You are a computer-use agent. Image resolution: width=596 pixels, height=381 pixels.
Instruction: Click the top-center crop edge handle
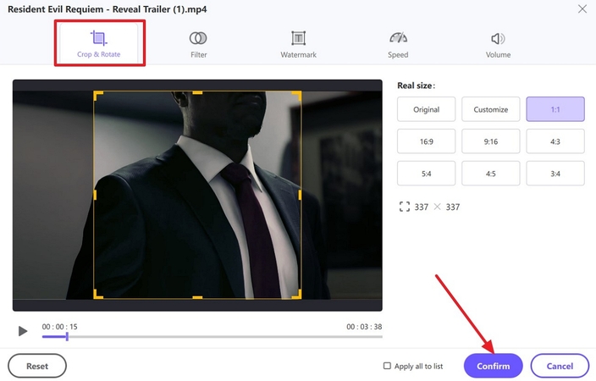[197, 92]
